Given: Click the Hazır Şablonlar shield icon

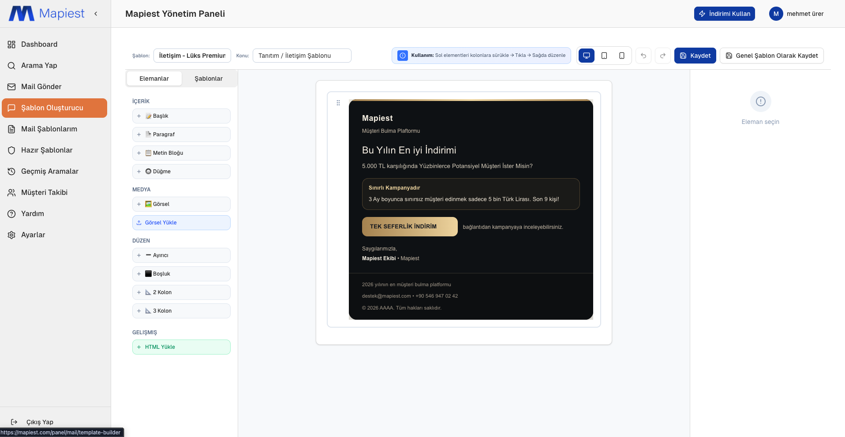Looking at the screenshot, I should click(11, 150).
